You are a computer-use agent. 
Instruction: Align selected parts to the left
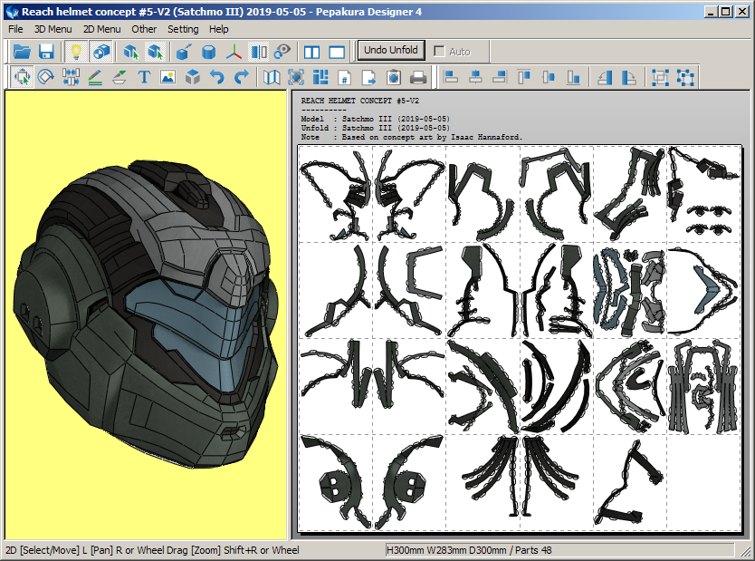[x=451, y=77]
